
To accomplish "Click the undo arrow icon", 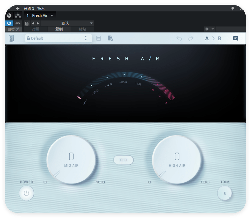I will [x=179, y=38].
